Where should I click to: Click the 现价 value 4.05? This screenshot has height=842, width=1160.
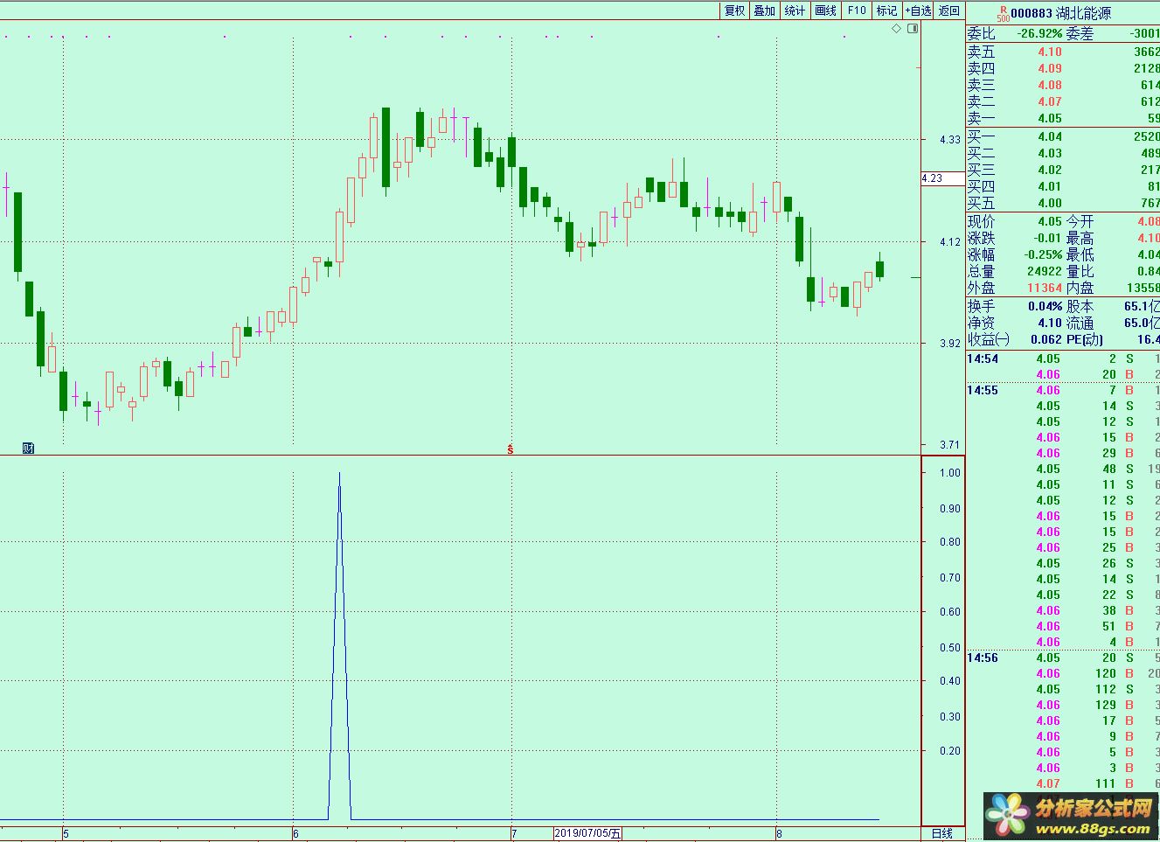[x=1050, y=221]
